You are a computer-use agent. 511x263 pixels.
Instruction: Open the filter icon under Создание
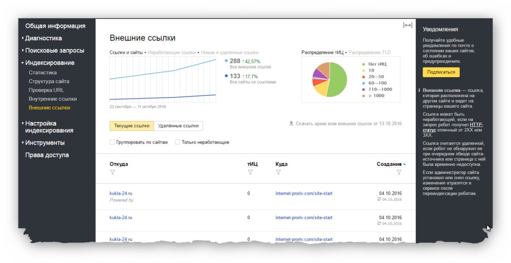pyautogui.click(x=399, y=172)
